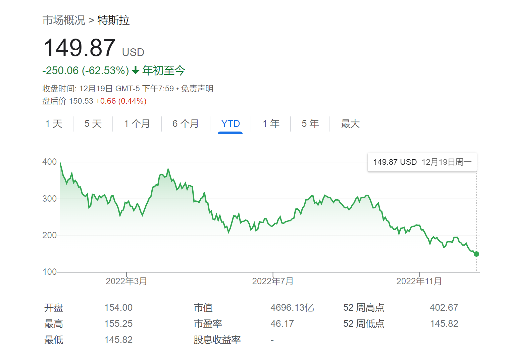Click the 盘后价 150.53 after-hours price
The image size is (508, 352).
(68, 101)
